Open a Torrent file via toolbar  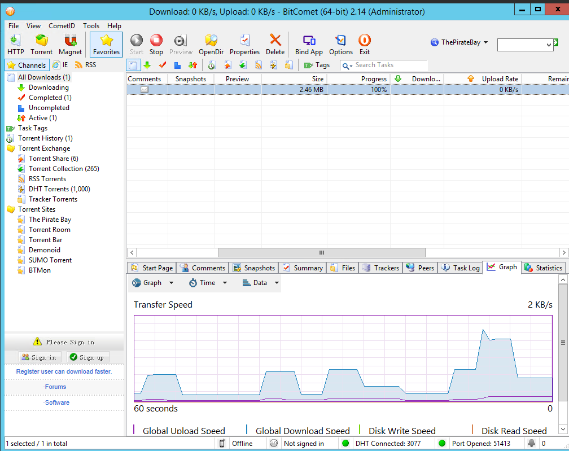click(x=41, y=45)
